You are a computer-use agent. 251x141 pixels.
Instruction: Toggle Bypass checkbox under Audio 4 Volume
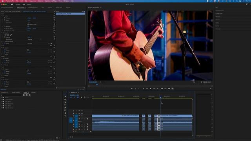click(28, 82)
